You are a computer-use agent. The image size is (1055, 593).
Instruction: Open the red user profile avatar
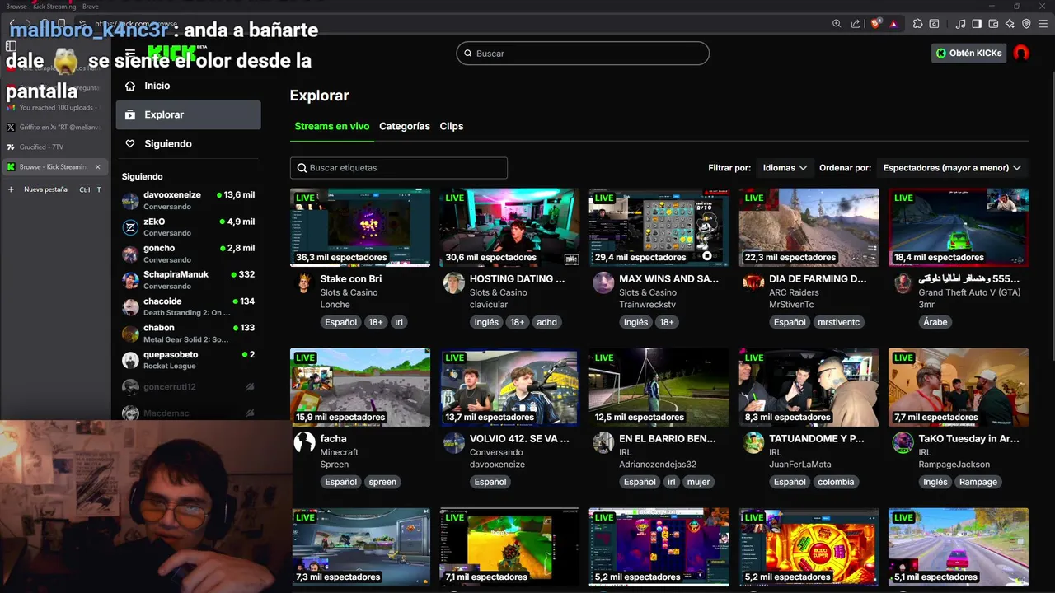click(x=1021, y=53)
